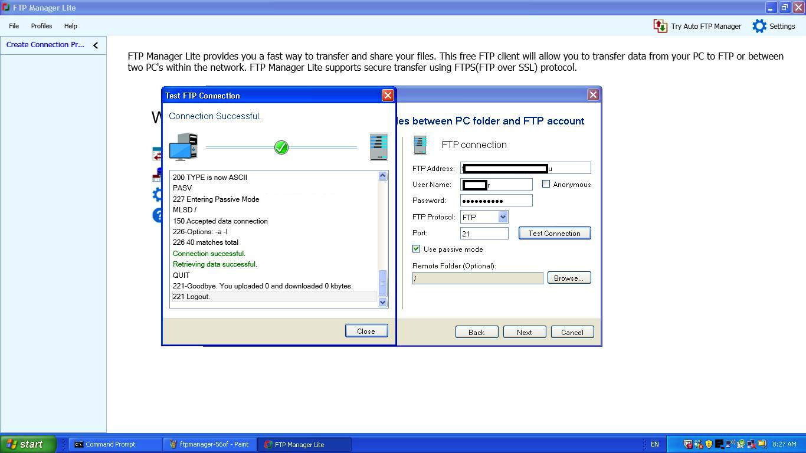806x453 pixels.
Task: Enable the Anonymous checkbox
Action: coord(546,184)
